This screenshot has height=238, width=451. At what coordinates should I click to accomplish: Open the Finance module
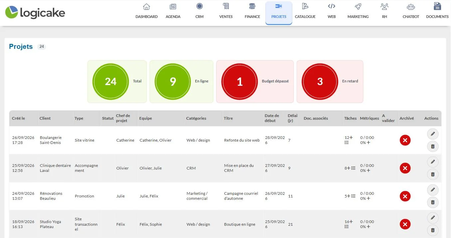[x=252, y=11]
